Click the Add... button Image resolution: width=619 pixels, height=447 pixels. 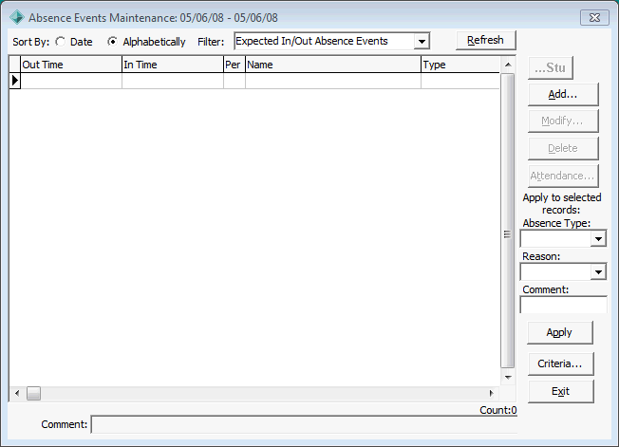(563, 94)
